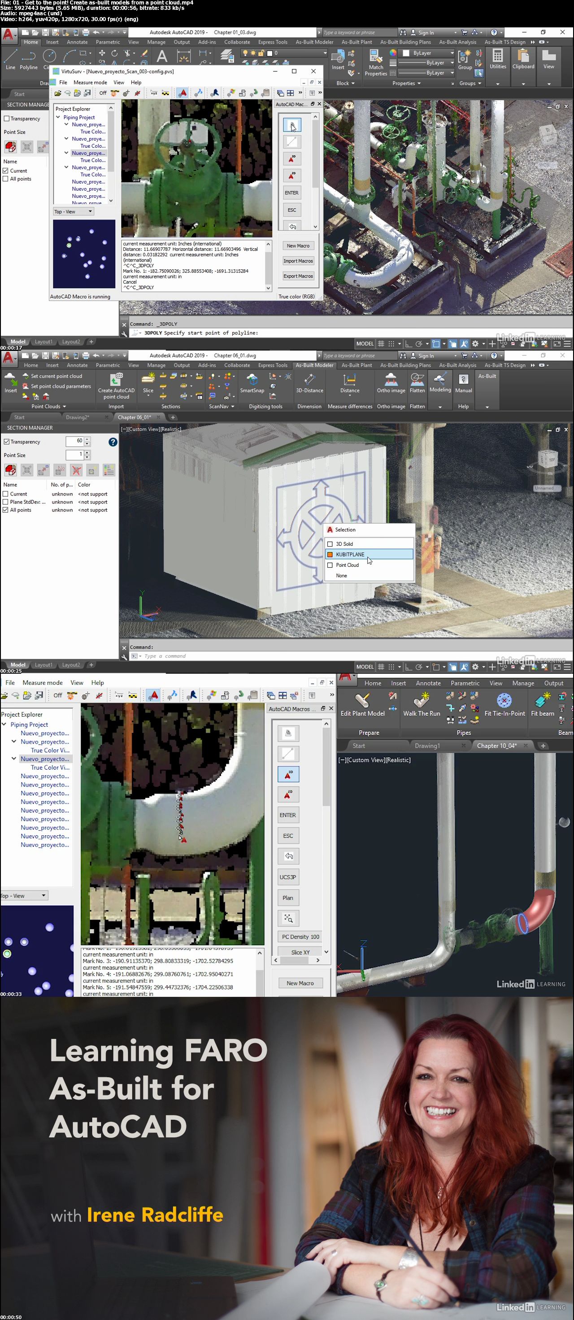Toggle Transparency checkbox in Chapter 01_03 Section Manager
The image size is (574, 1320).
click(x=7, y=118)
